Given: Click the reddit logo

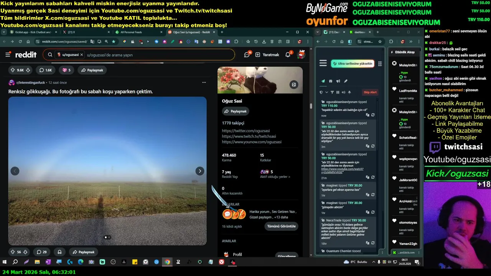Looking at the screenshot, I should [26, 55].
